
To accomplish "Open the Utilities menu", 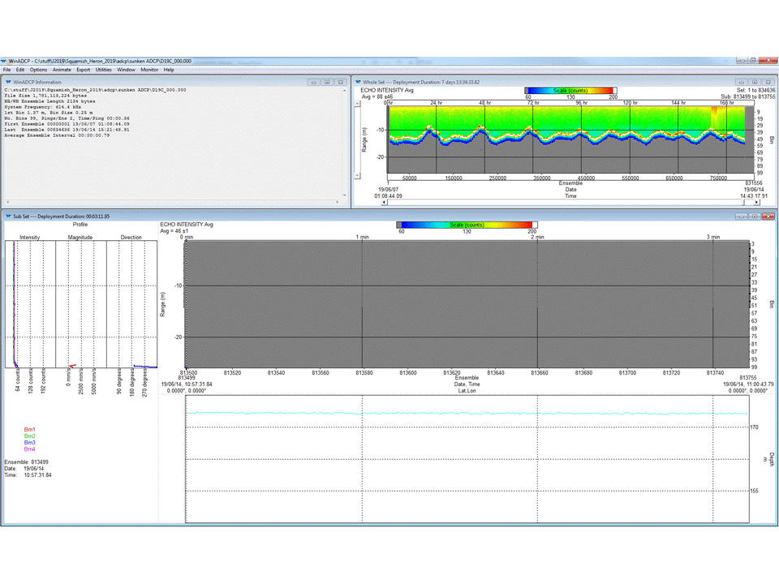I will coord(104,70).
